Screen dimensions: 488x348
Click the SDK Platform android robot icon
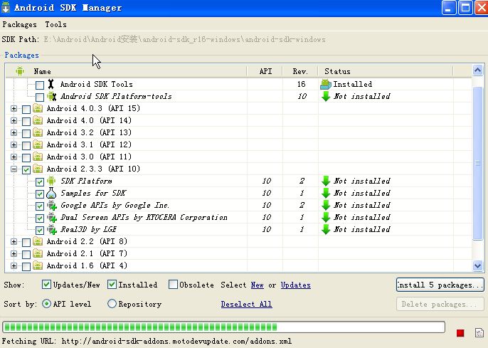(x=51, y=181)
